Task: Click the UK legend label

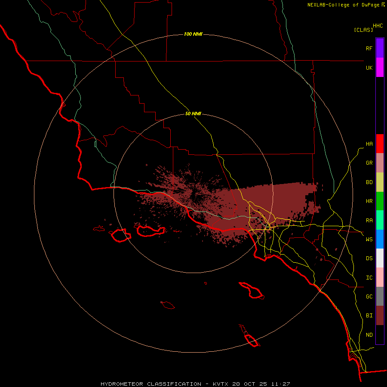Action: [x=369, y=68]
